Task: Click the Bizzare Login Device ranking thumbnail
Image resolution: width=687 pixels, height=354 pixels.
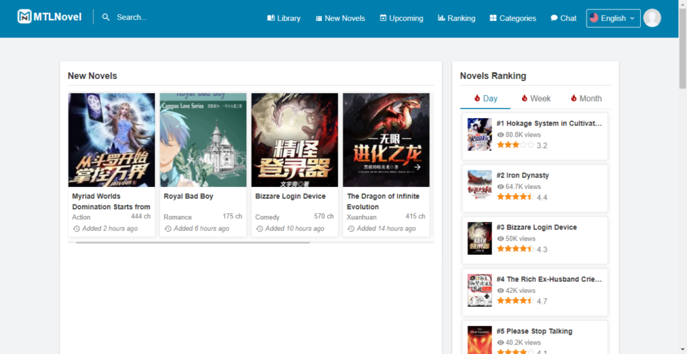Action: (x=479, y=238)
